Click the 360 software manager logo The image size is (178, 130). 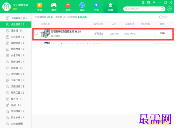coord(6,7)
